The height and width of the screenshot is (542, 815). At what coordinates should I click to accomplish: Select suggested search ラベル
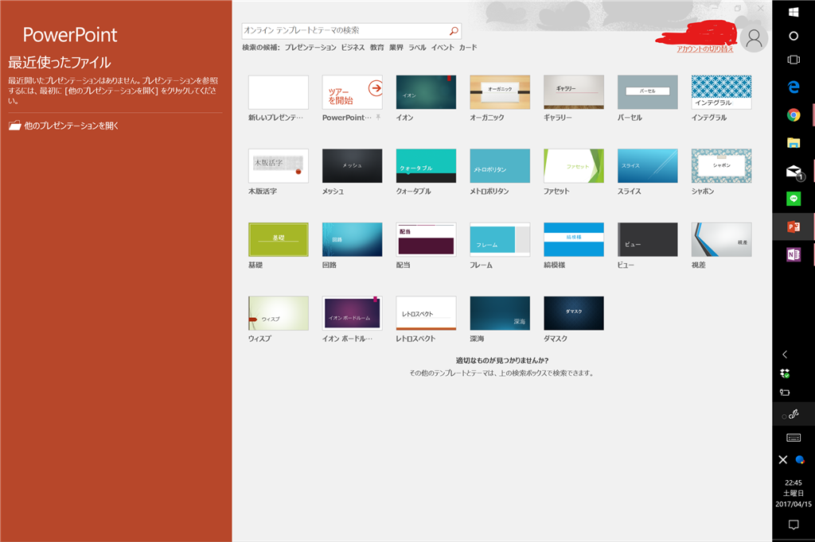(417, 47)
